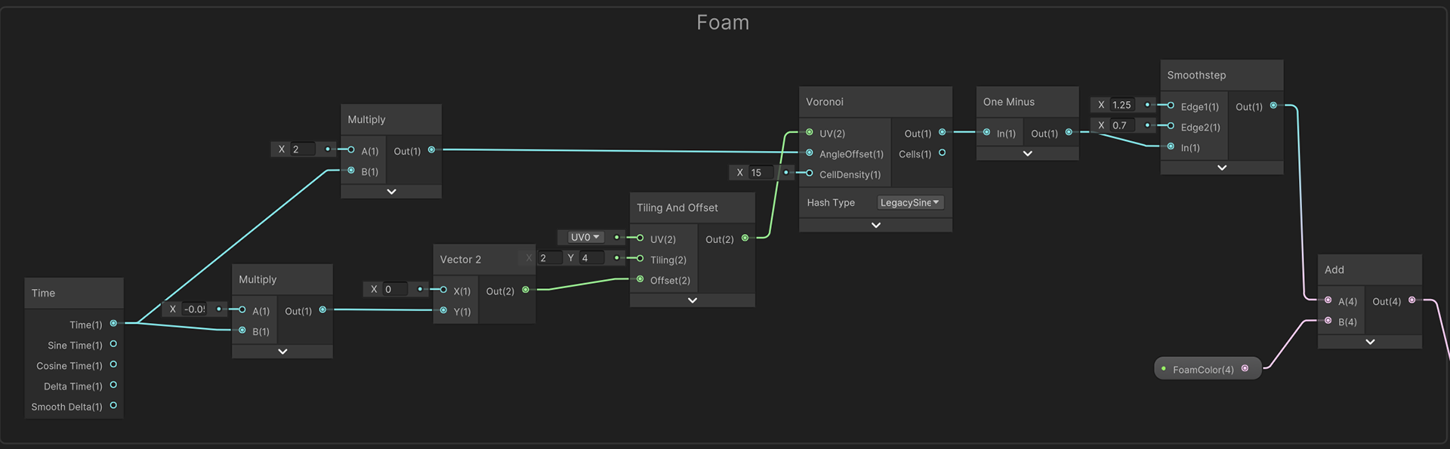
Task: Click the Tiling Y value field
Action: coord(592,258)
